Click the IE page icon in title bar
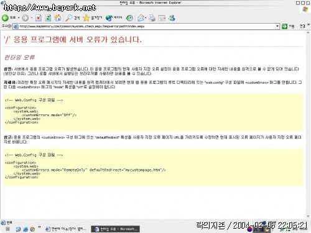The width and height of the screenshot is (311, 233). tap(2, 2)
